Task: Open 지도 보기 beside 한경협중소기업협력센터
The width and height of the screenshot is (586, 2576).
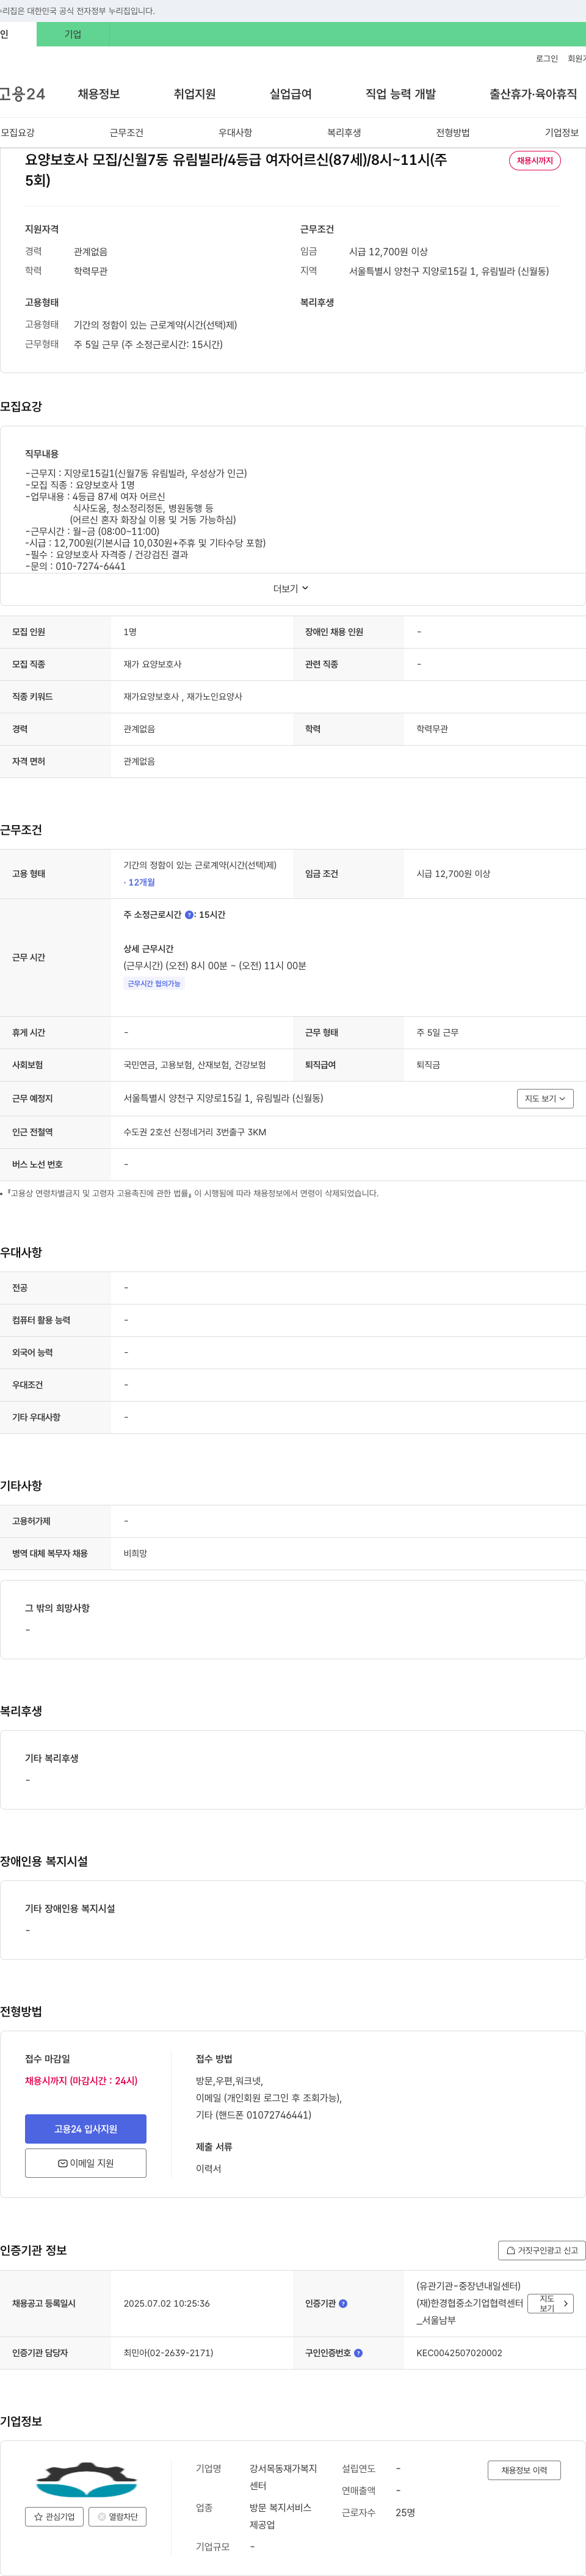Action: point(551,2303)
